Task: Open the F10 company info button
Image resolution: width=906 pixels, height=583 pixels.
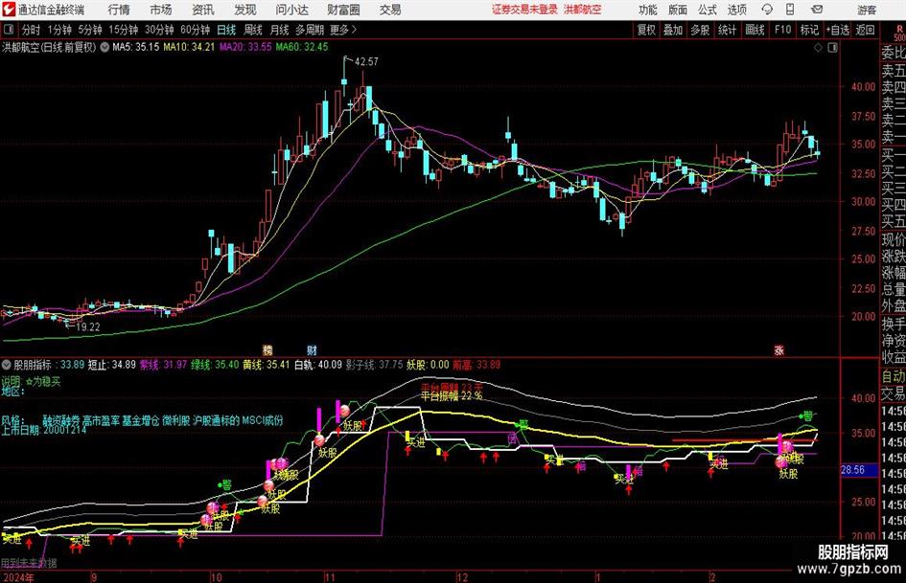Action: 782,30
